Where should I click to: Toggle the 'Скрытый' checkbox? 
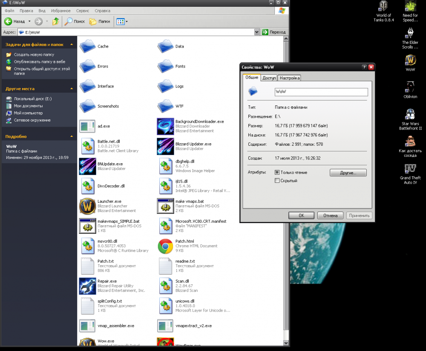click(277, 181)
